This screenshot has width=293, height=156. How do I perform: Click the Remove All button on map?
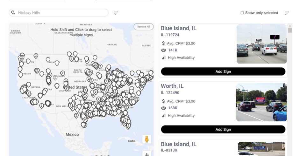(143, 27)
